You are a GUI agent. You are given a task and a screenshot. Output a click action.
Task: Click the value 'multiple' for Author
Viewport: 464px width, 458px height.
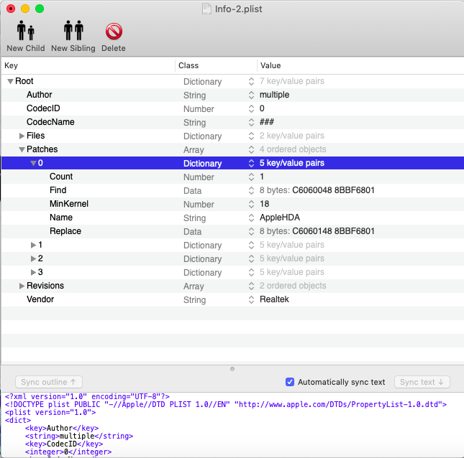click(x=274, y=95)
